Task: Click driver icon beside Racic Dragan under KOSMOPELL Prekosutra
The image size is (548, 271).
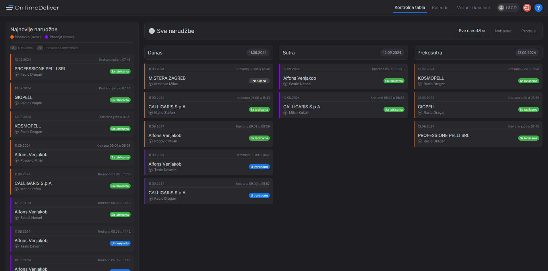Action: click(x=420, y=84)
